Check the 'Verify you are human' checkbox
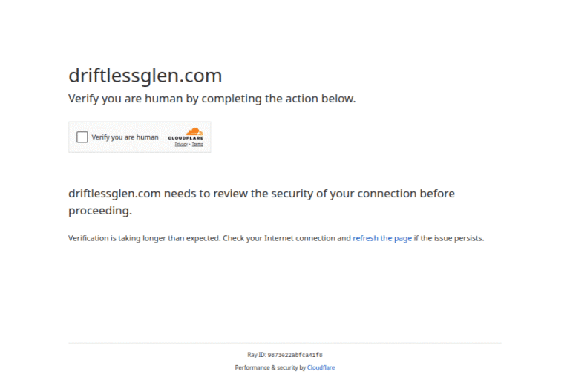Image resolution: width=570 pixels, height=380 pixels. pos(82,137)
